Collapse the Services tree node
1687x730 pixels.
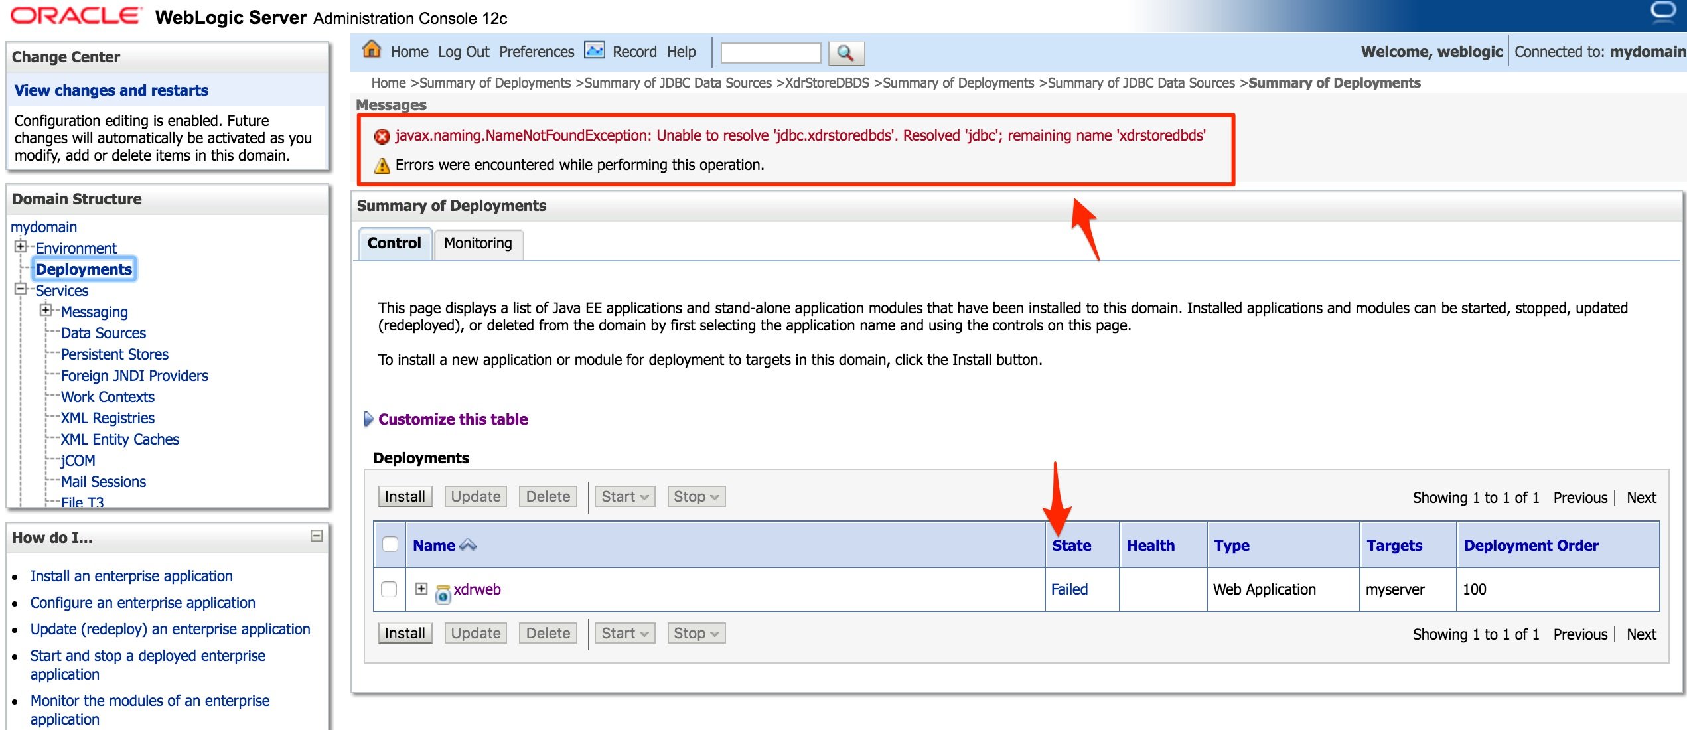(21, 289)
